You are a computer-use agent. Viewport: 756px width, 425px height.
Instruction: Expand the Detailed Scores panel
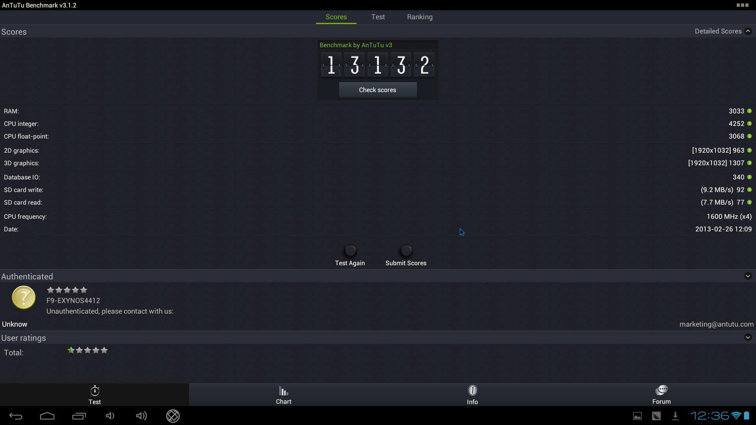coord(748,31)
